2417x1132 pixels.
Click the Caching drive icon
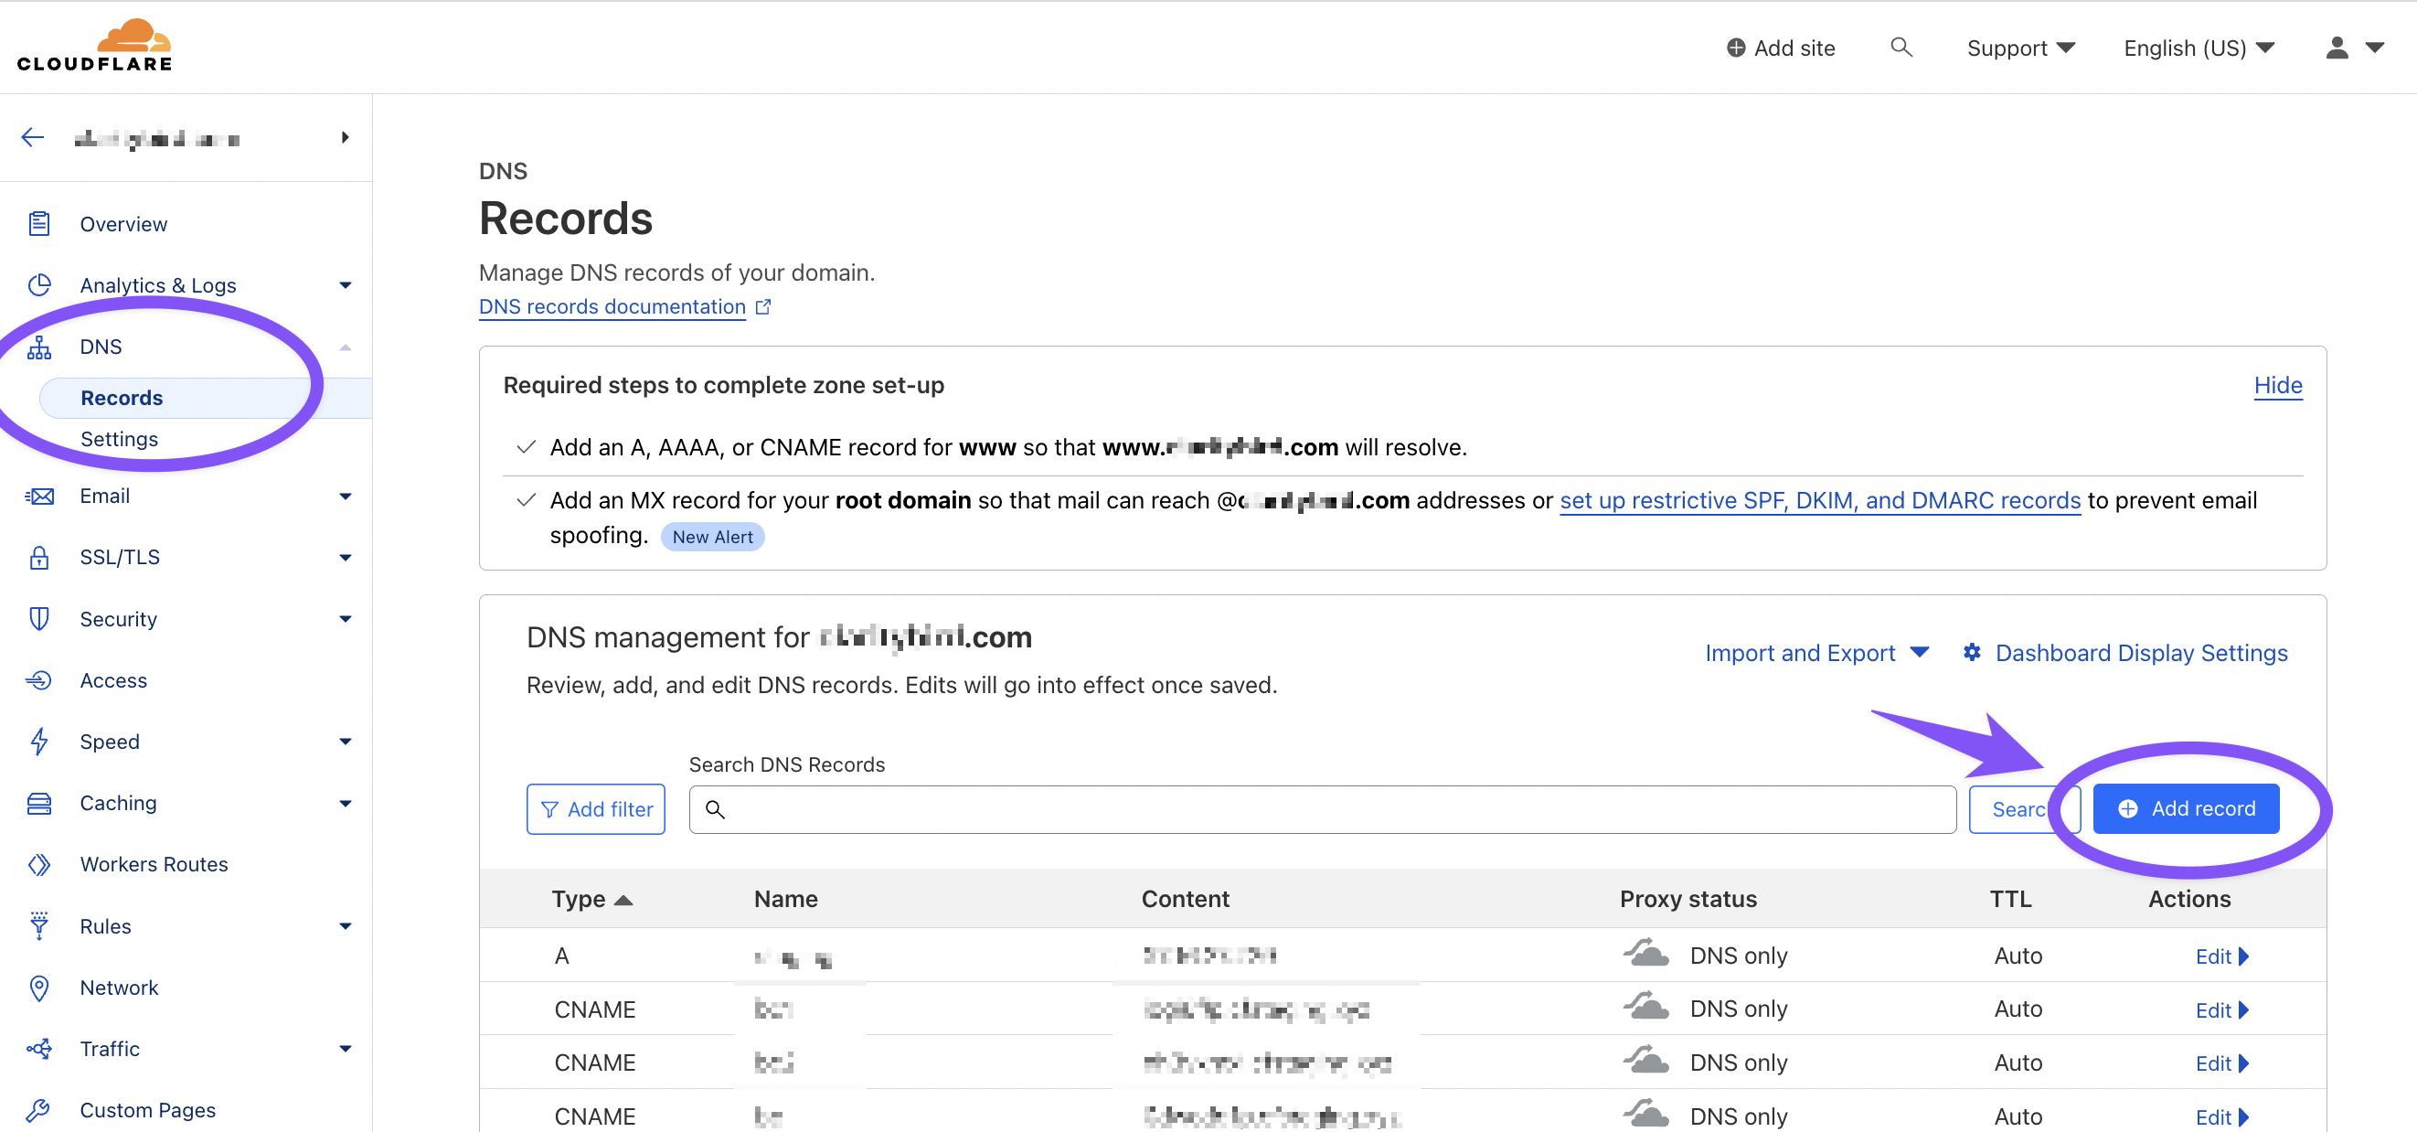(x=39, y=803)
